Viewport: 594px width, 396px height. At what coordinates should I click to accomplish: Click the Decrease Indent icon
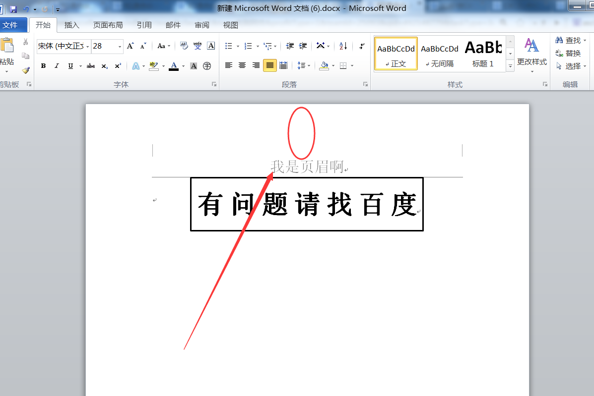[x=290, y=46]
